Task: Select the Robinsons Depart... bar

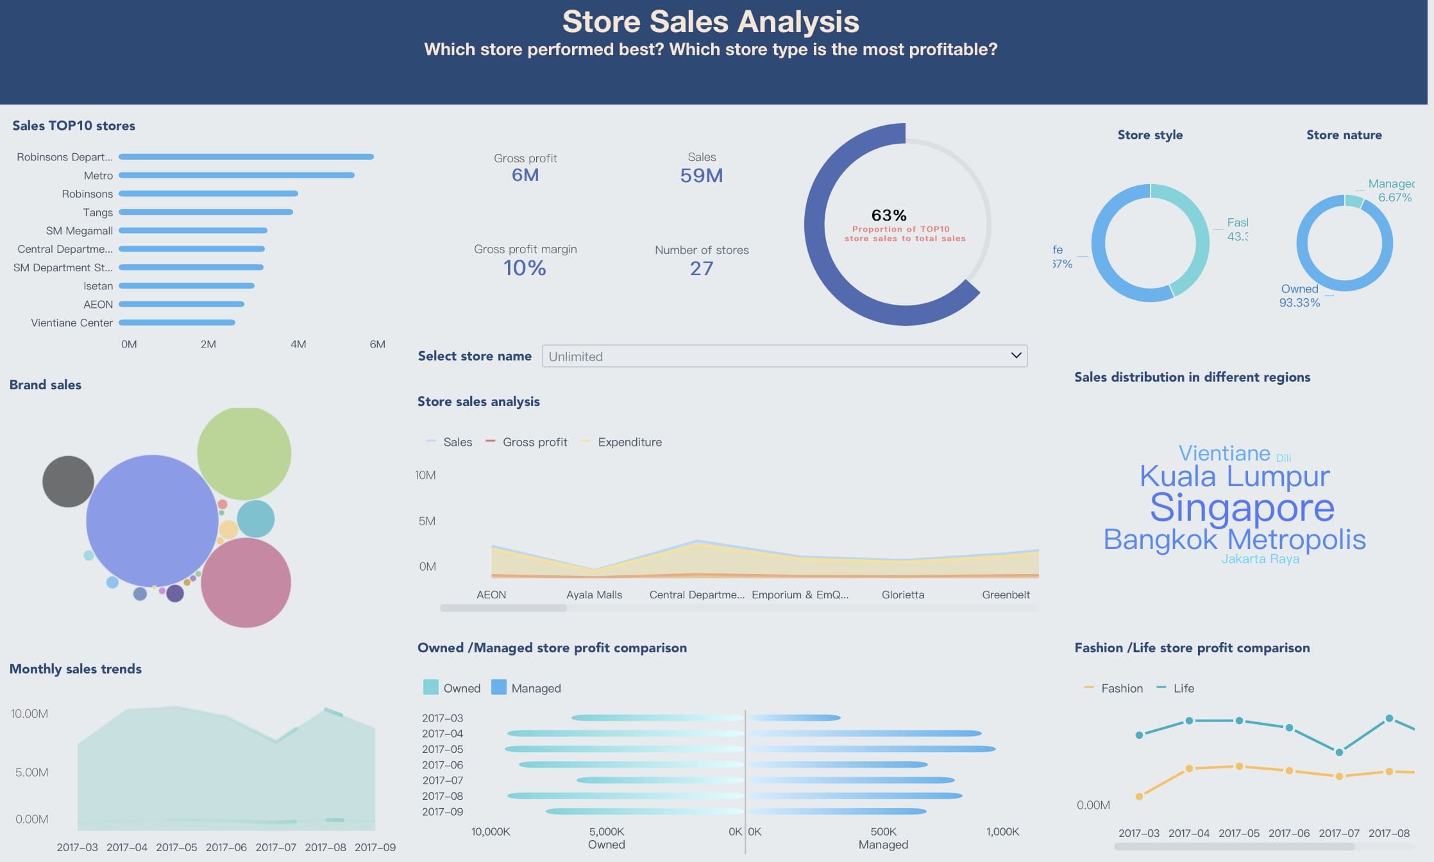Action: (246, 156)
